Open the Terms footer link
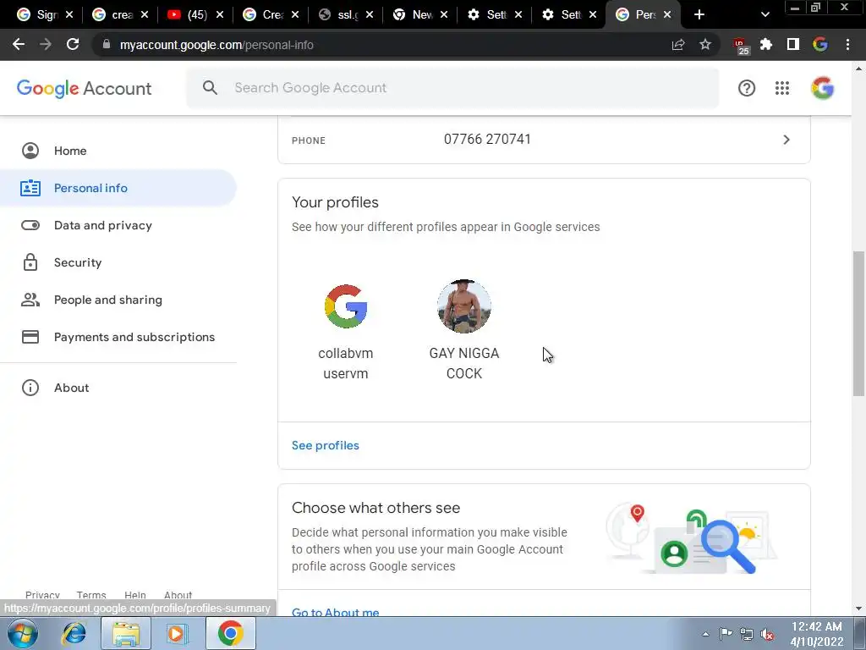Image resolution: width=866 pixels, height=650 pixels. click(x=91, y=595)
